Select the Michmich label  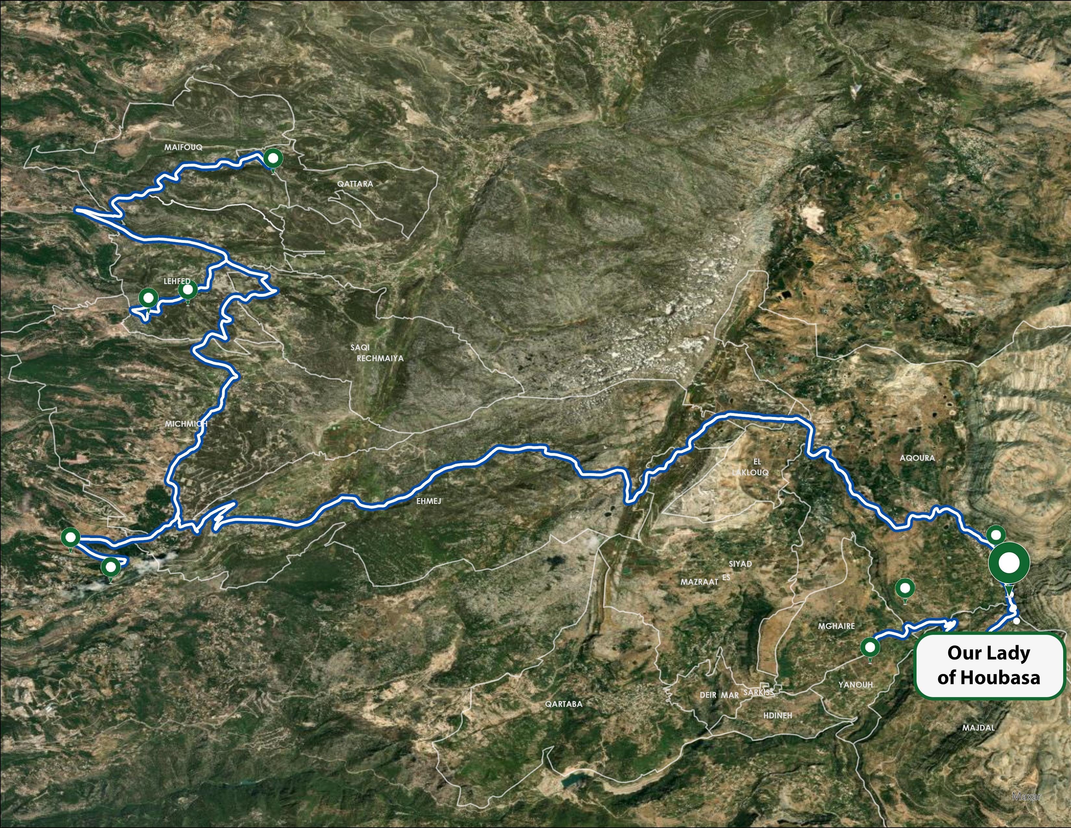point(186,423)
